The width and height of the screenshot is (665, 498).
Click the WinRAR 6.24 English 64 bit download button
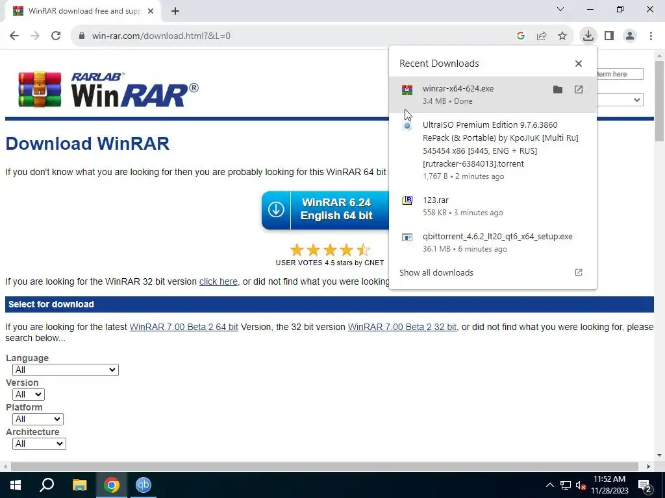pyautogui.click(x=326, y=210)
